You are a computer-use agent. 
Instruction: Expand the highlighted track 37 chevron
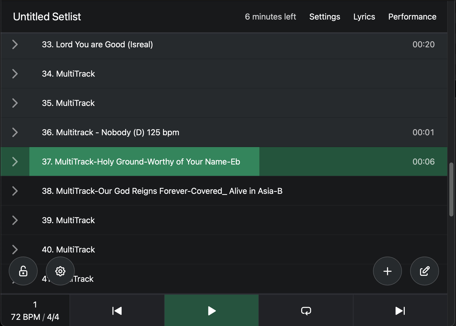(15, 162)
